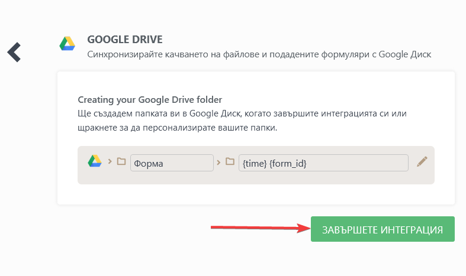The image size is (466, 276).
Task: Focus the Форма folder name field
Action: click(171, 163)
